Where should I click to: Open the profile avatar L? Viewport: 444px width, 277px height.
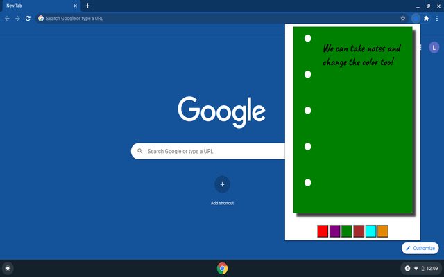click(434, 48)
